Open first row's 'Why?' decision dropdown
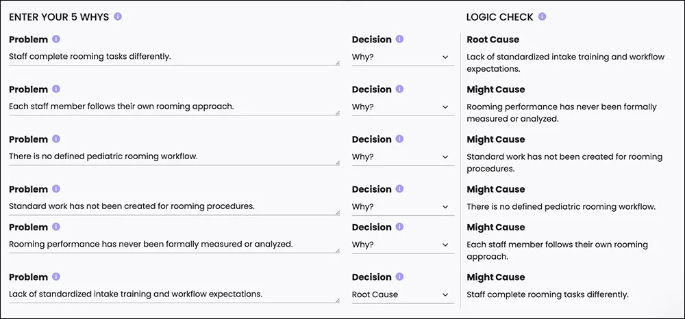The height and width of the screenshot is (319, 685). point(402,57)
